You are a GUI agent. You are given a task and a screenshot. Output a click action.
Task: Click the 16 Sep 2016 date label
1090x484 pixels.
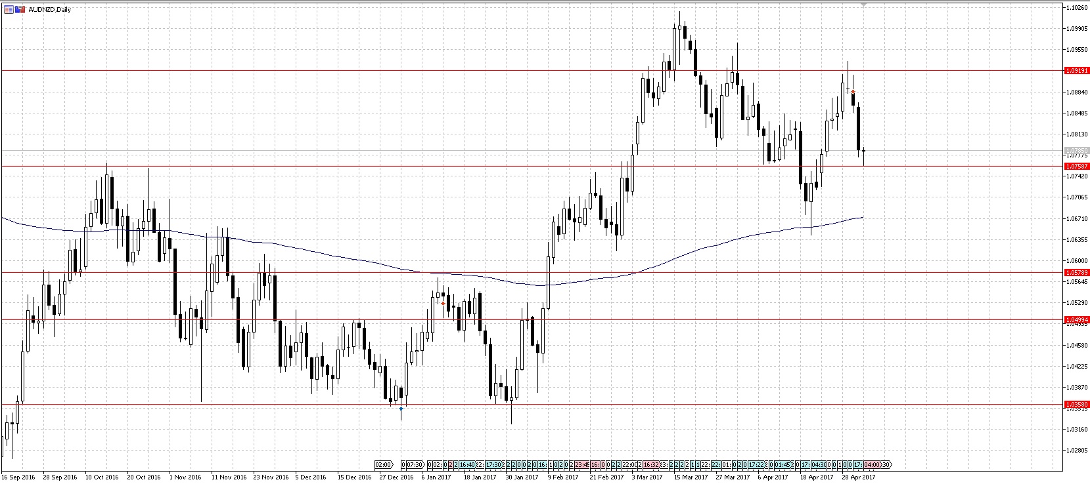tap(18, 477)
